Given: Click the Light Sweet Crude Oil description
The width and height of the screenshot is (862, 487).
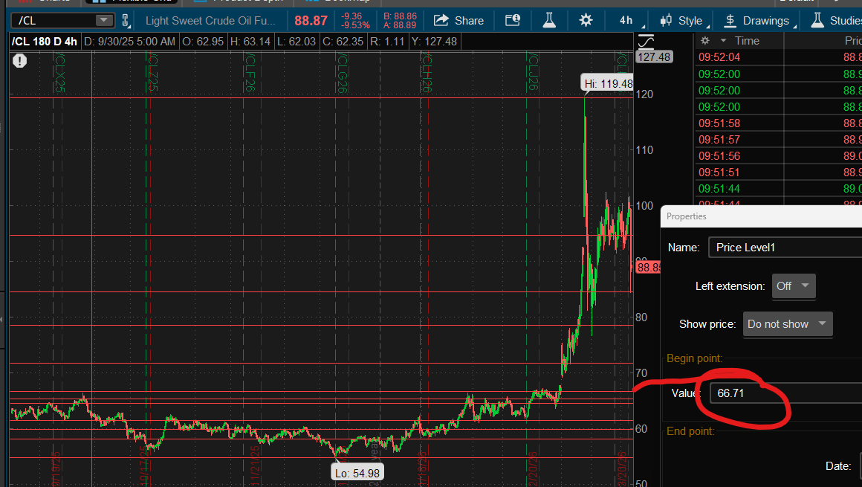Looking at the screenshot, I should tap(210, 20).
